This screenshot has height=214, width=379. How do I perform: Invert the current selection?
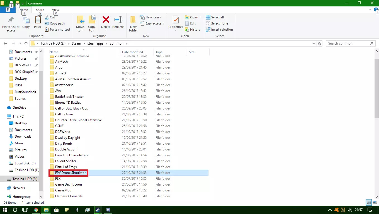tap(219, 30)
